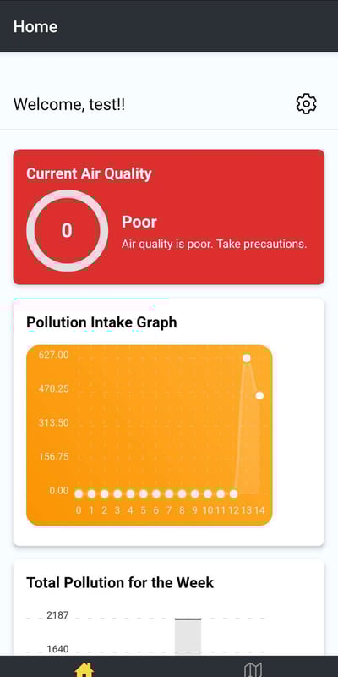Open the Total Pollution for the Week card

pyautogui.click(x=168, y=607)
